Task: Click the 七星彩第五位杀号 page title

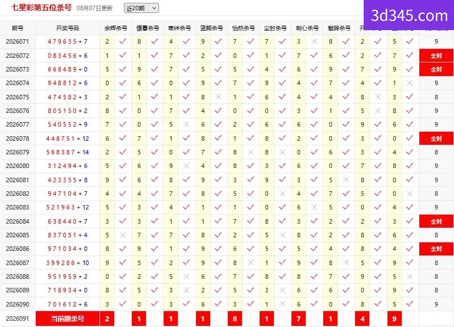Action: pos(41,7)
